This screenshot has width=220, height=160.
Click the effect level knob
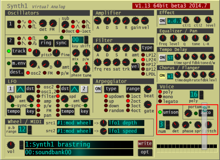[x=209, y=20]
